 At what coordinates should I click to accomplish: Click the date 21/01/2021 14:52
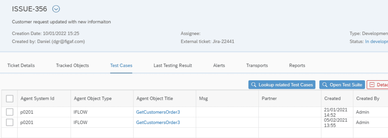[336, 112]
